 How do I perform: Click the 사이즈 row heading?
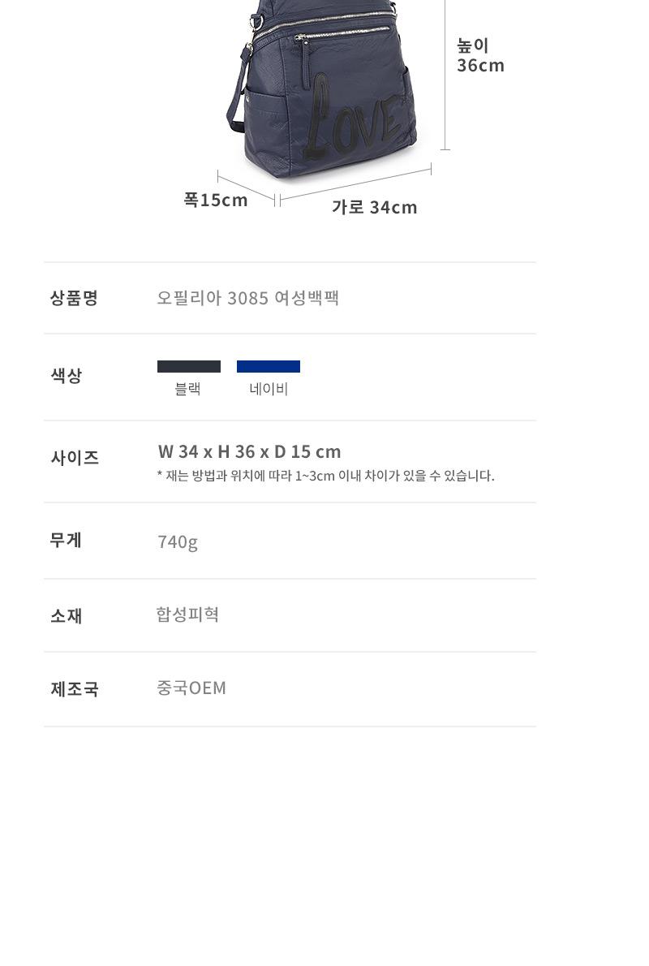point(75,457)
